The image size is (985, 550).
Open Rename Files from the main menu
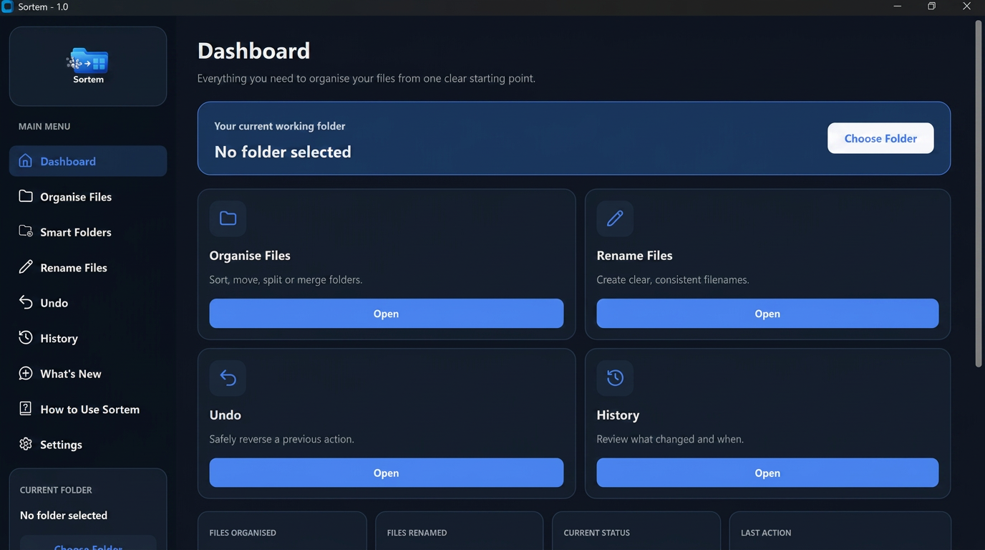[x=88, y=267]
